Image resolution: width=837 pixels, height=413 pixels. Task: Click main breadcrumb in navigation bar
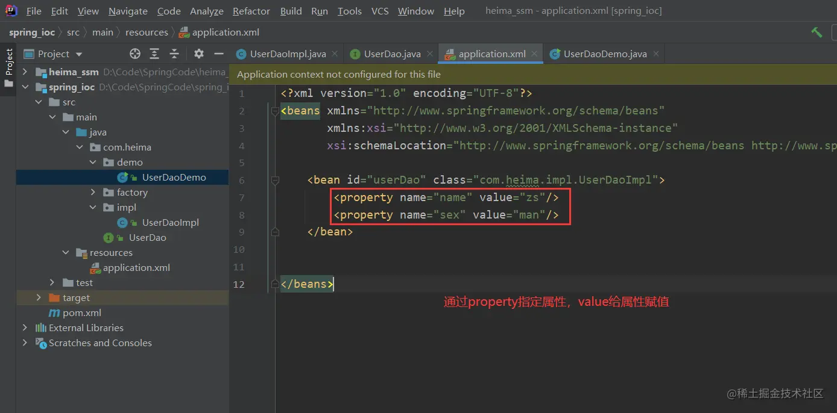click(103, 33)
